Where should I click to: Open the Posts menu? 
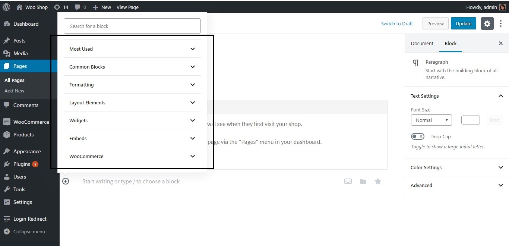[x=19, y=41]
